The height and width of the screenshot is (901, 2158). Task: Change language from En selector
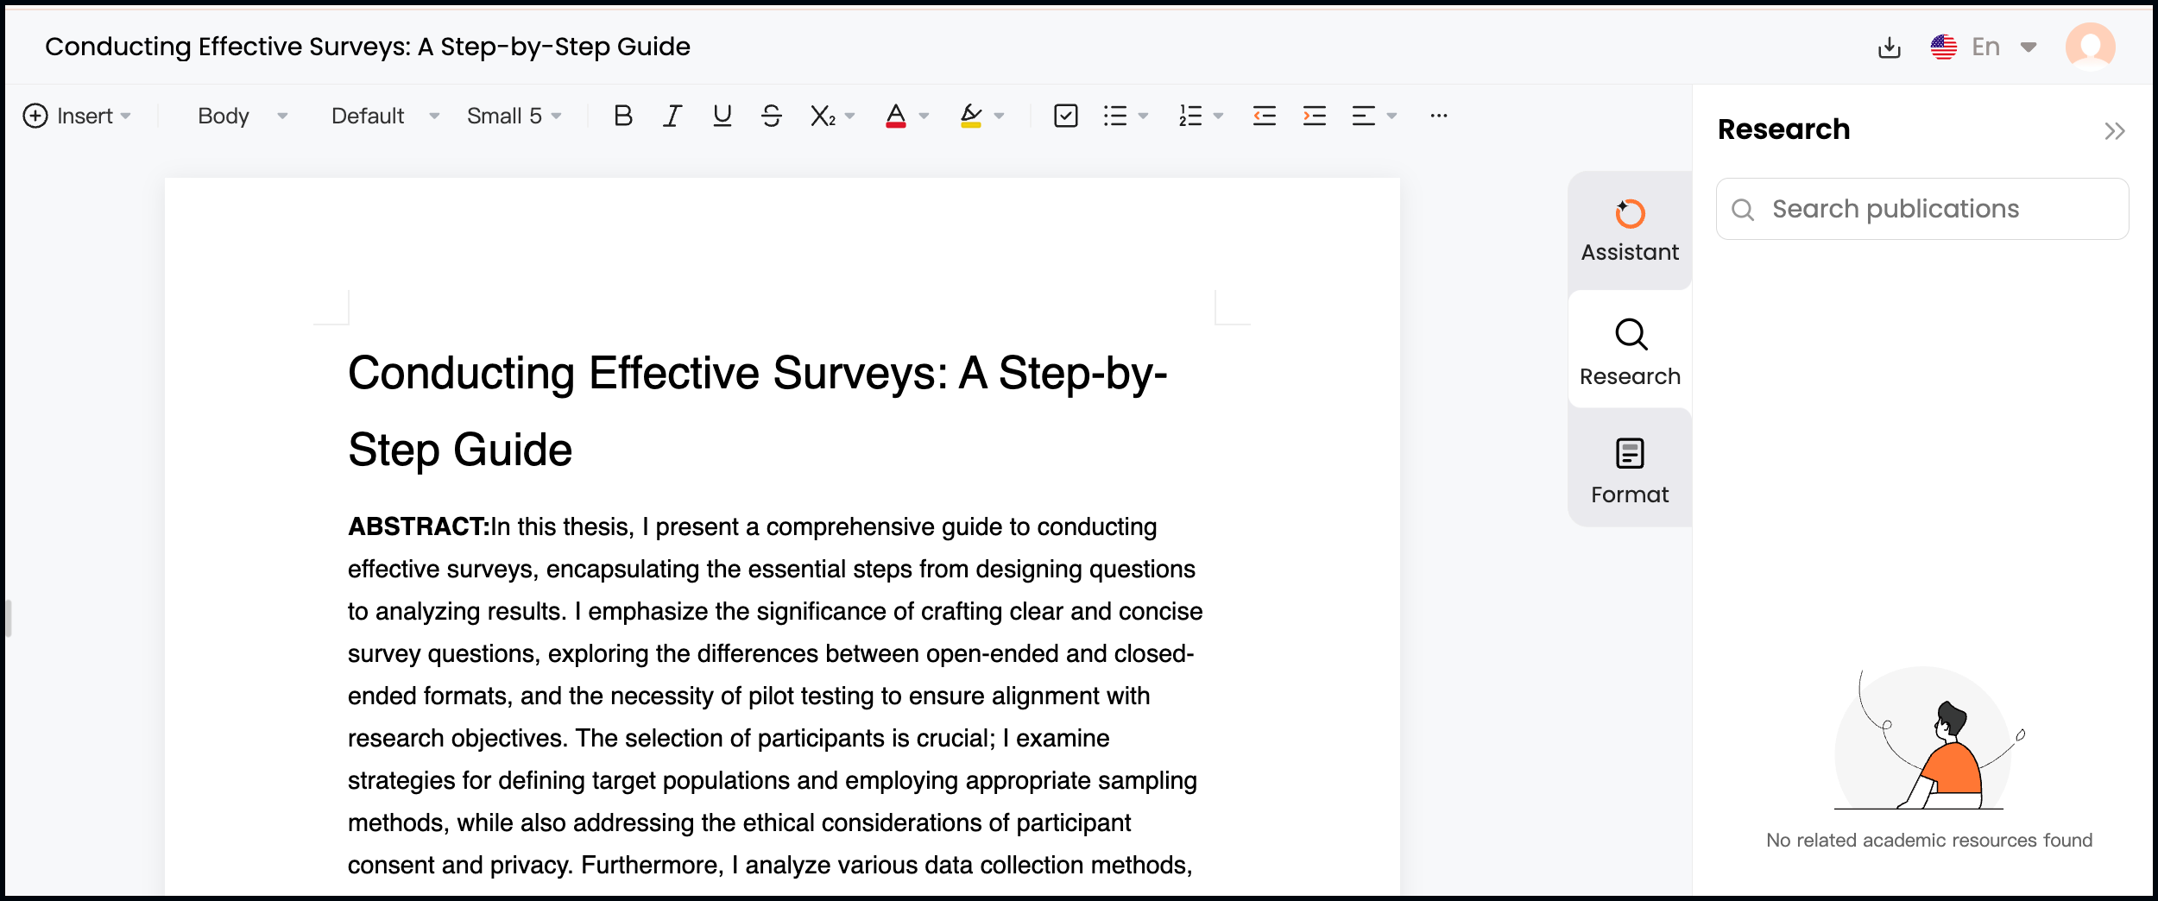(1984, 47)
